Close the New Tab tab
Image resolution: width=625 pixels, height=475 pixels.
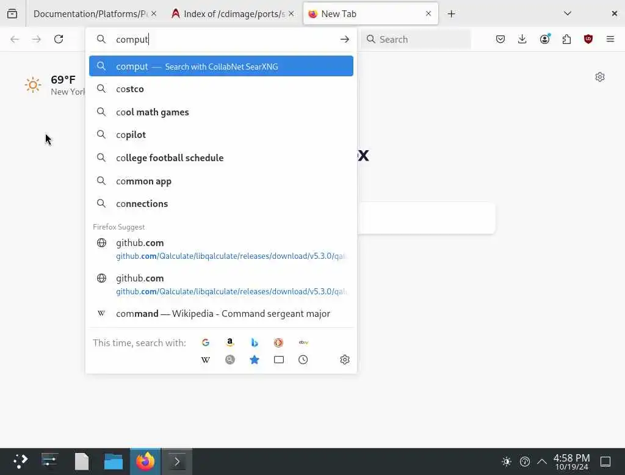coord(428,13)
